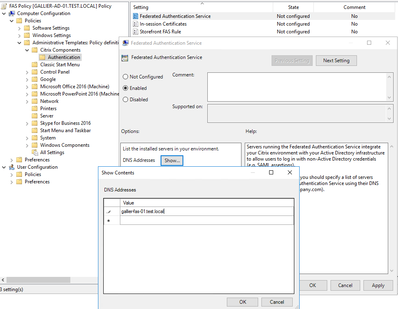
Task: Click the Server folder icon
Action: point(35,116)
